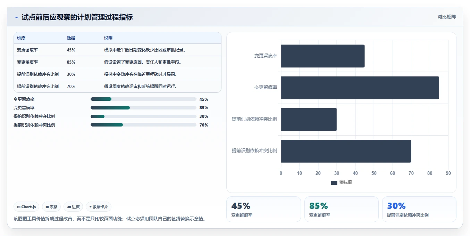Click the 对比矩阵 label in the header

(447, 17)
